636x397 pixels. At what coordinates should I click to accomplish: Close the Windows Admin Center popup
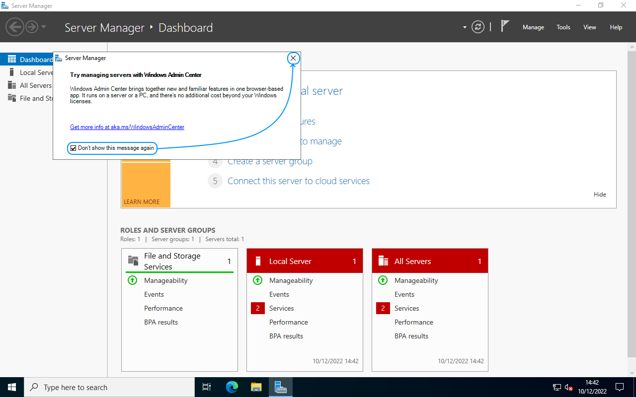click(x=293, y=58)
